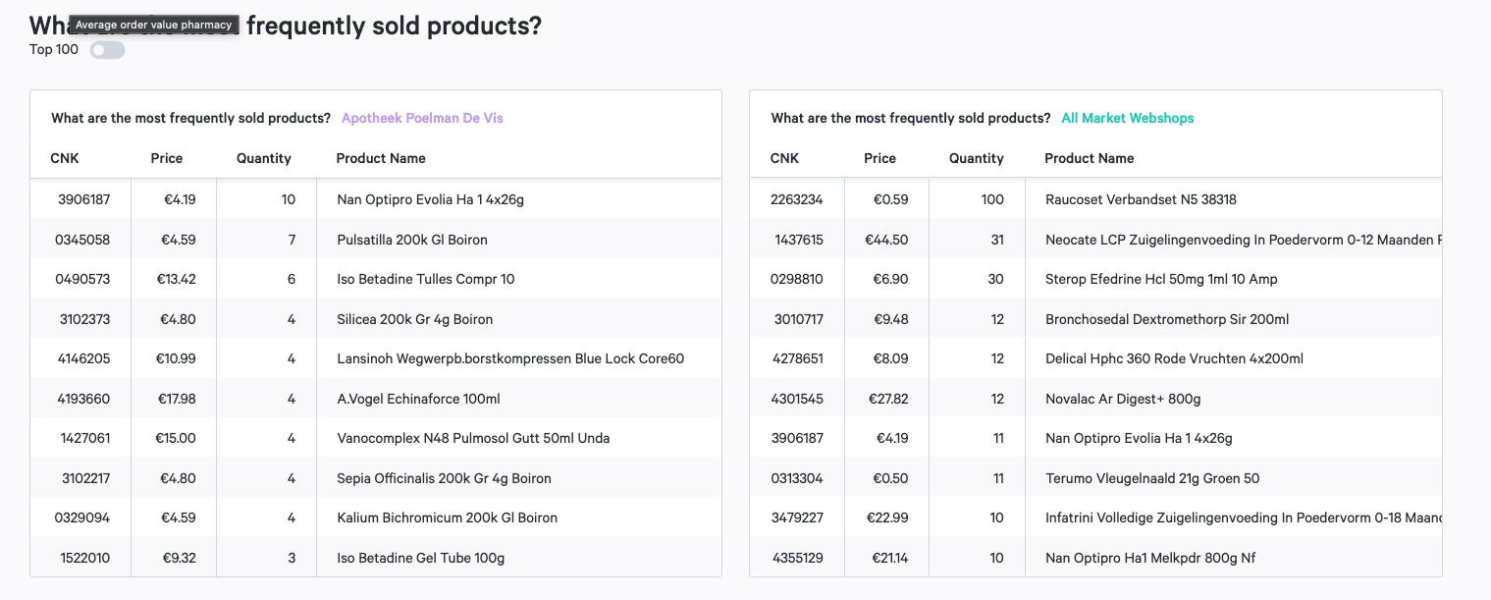The height and width of the screenshot is (600, 1491).
Task: Click CNK code 0313304
Action: pyautogui.click(x=797, y=478)
